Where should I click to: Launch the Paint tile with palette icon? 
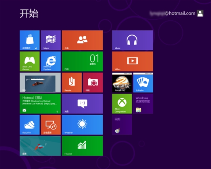(122, 125)
